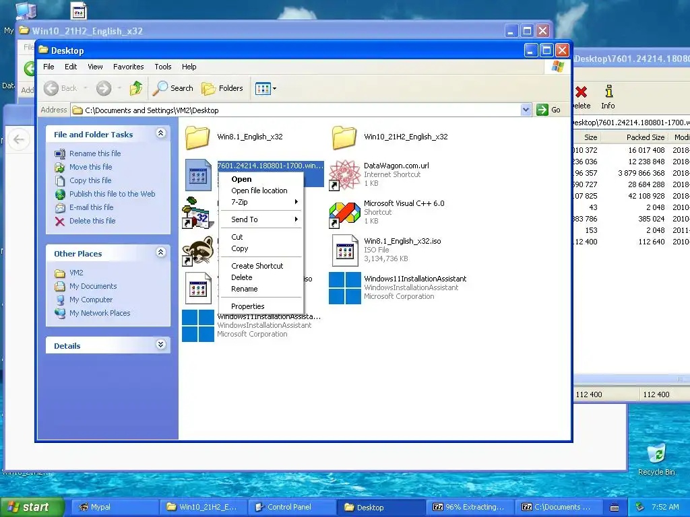690x517 pixels.
Task: Select Cut from context menu
Action: pyautogui.click(x=261, y=237)
